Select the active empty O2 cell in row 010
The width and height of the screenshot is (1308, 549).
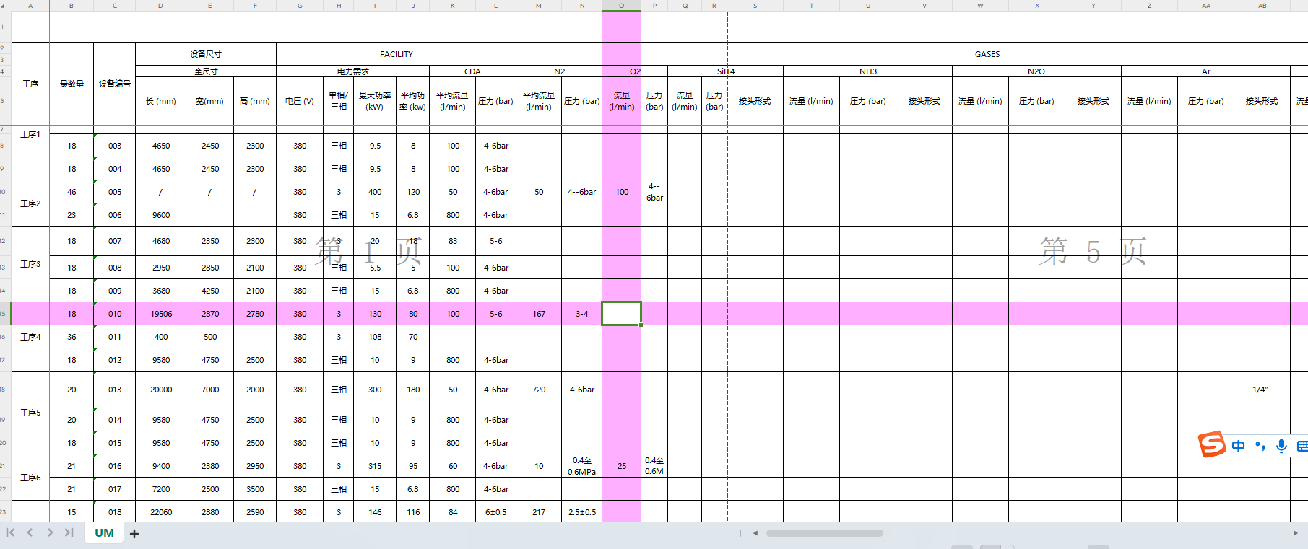click(622, 314)
